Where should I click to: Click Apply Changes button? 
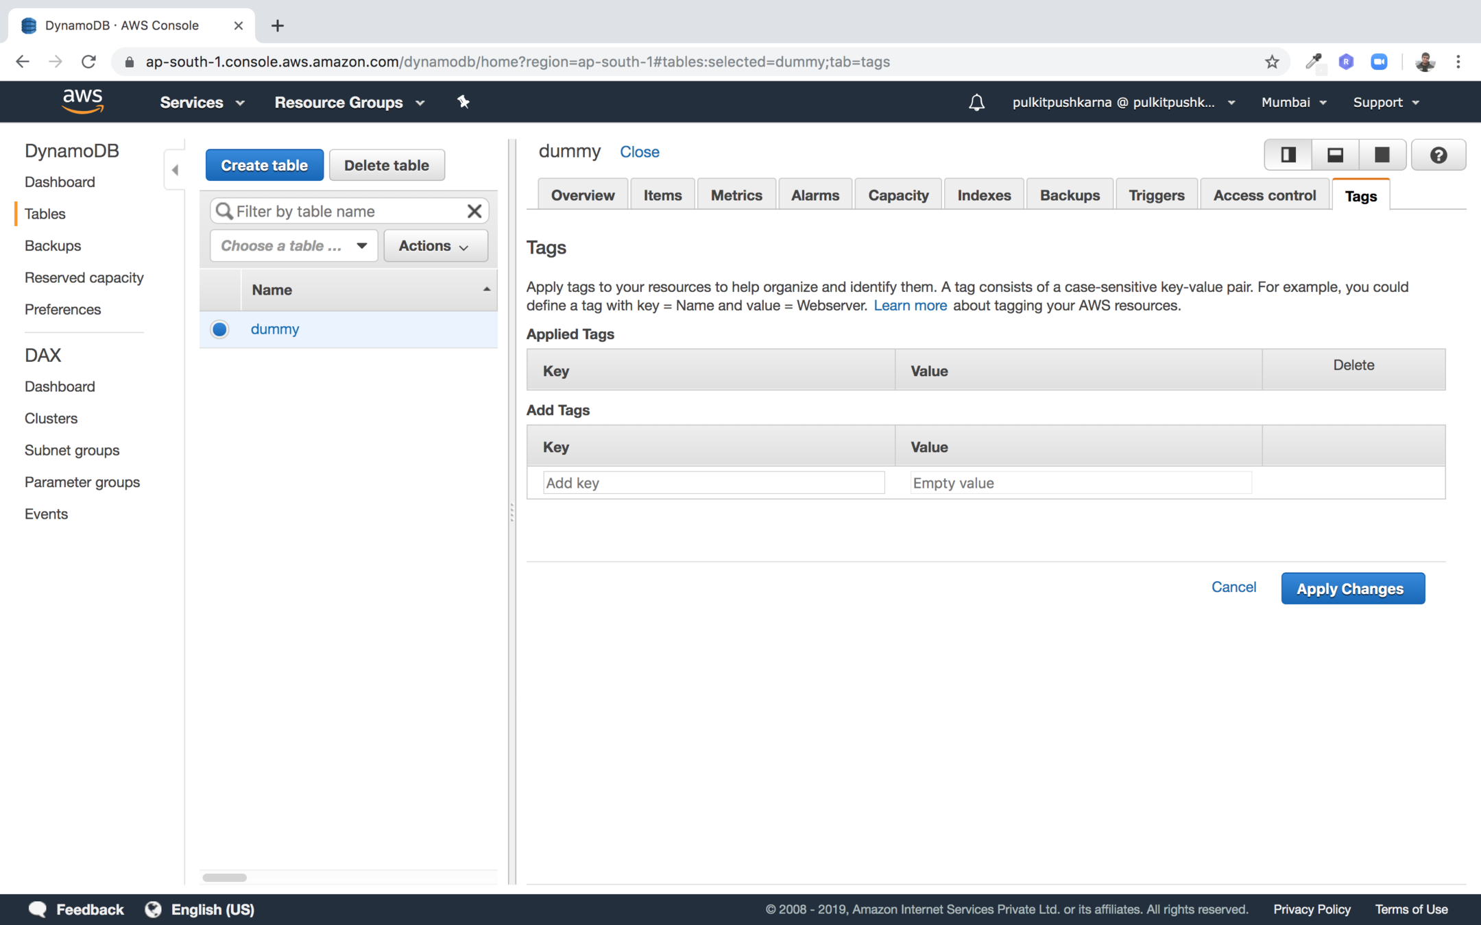tap(1352, 589)
